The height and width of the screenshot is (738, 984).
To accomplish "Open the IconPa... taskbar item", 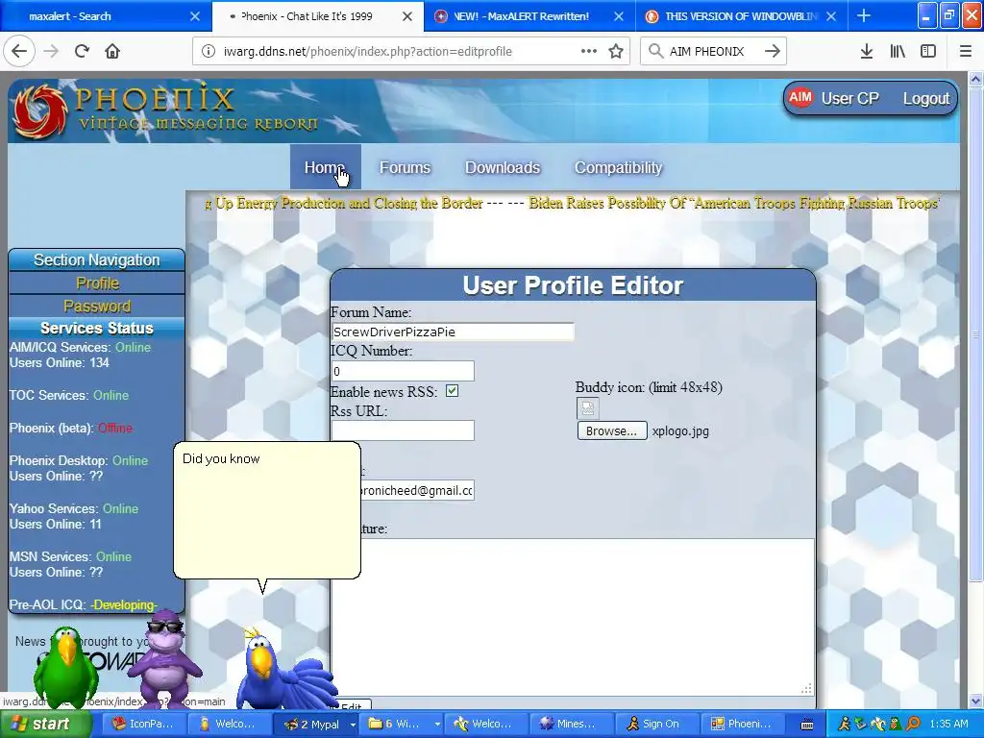I will pyautogui.click(x=142, y=725).
